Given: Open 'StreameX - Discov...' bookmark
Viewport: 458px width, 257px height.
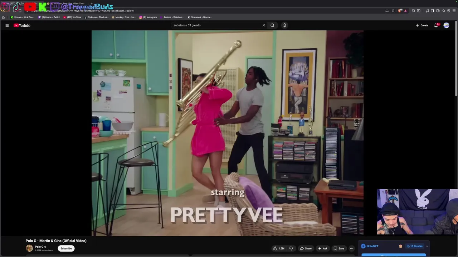Looking at the screenshot, I should click(200, 17).
